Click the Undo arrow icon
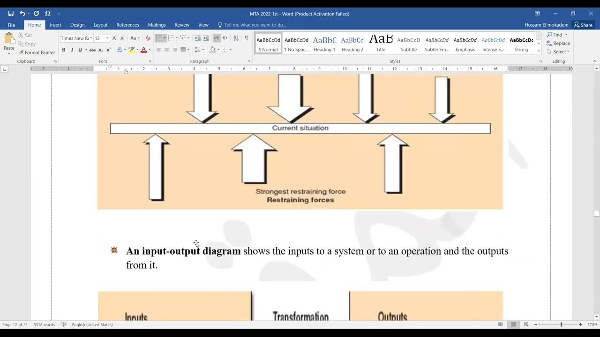This screenshot has height=337, width=600. pos(22,14)
